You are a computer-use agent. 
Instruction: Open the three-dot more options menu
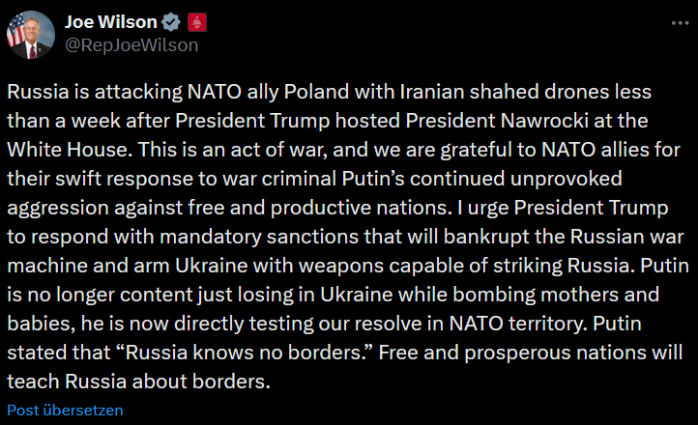click(x=680, y=23)
